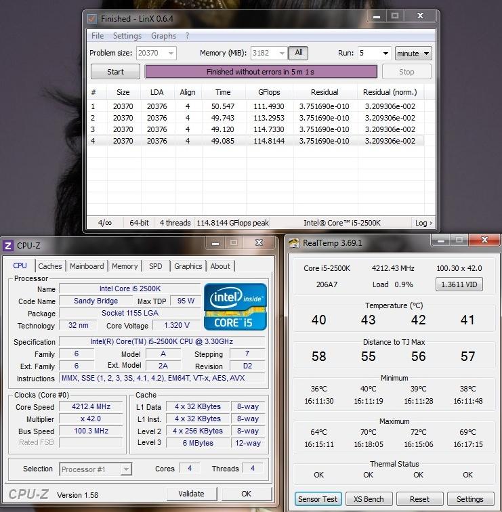This screenshot has width=502, height=512.
Task: Switch to the Mainboard tab in CPU-Z
Action: [87, 266]
